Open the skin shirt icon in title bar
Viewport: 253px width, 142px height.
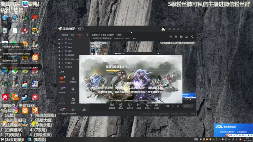click(x=178, y=29)
